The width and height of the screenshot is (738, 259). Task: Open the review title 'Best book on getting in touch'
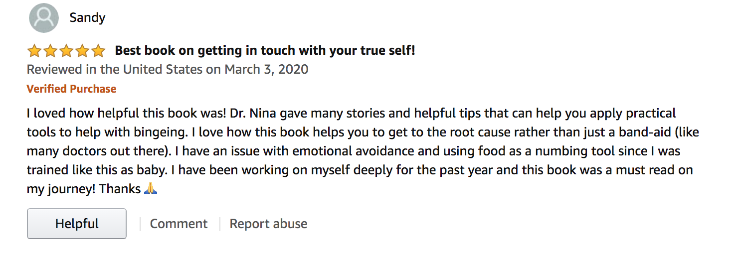coord(265,50)
